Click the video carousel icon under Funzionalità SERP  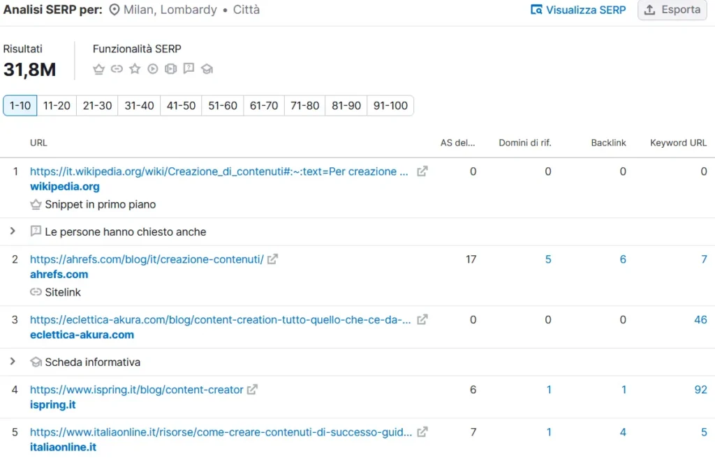pyautogui.click(x=171, y=69)
